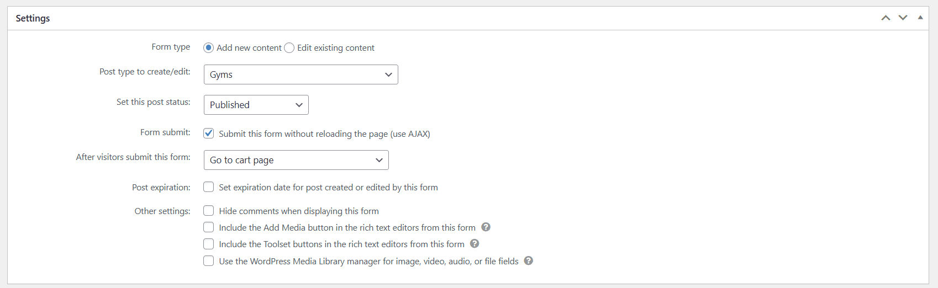Collapse the Settings panel with the triangle toggle
The width and height of the screenshot is (938, 288).
click(x=920, y=18)
